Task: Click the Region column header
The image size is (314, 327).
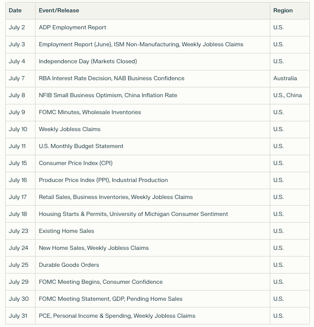Action: pos(283,10)
